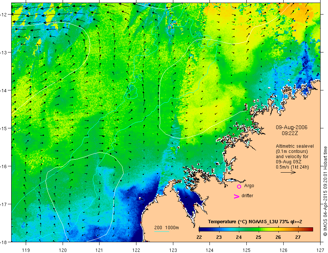Click the longitude axis label '119'
The width and height of the screenshot is (328, 253).
(26, 250)
